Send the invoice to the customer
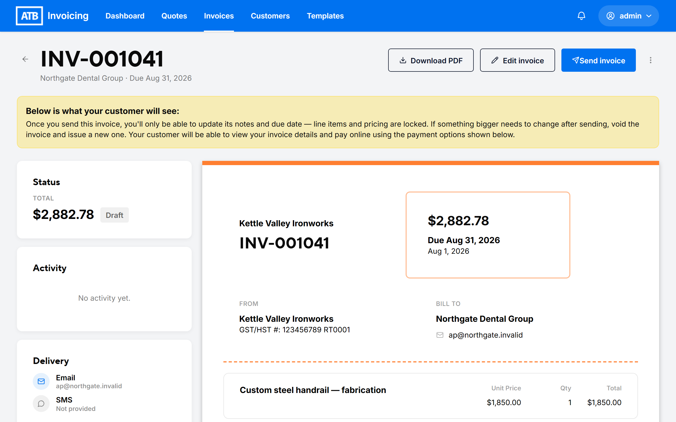 [598, 60]
